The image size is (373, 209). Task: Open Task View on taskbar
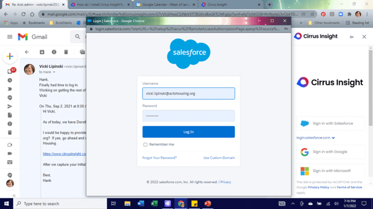[114, 203]
